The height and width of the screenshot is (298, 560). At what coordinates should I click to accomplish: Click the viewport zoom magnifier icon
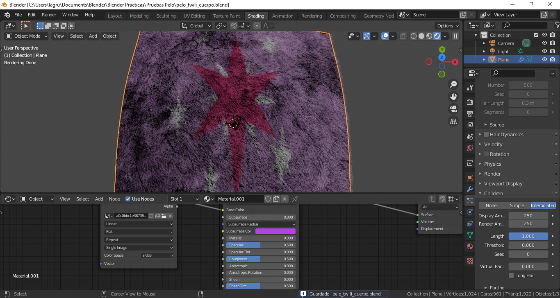[453, 84]
